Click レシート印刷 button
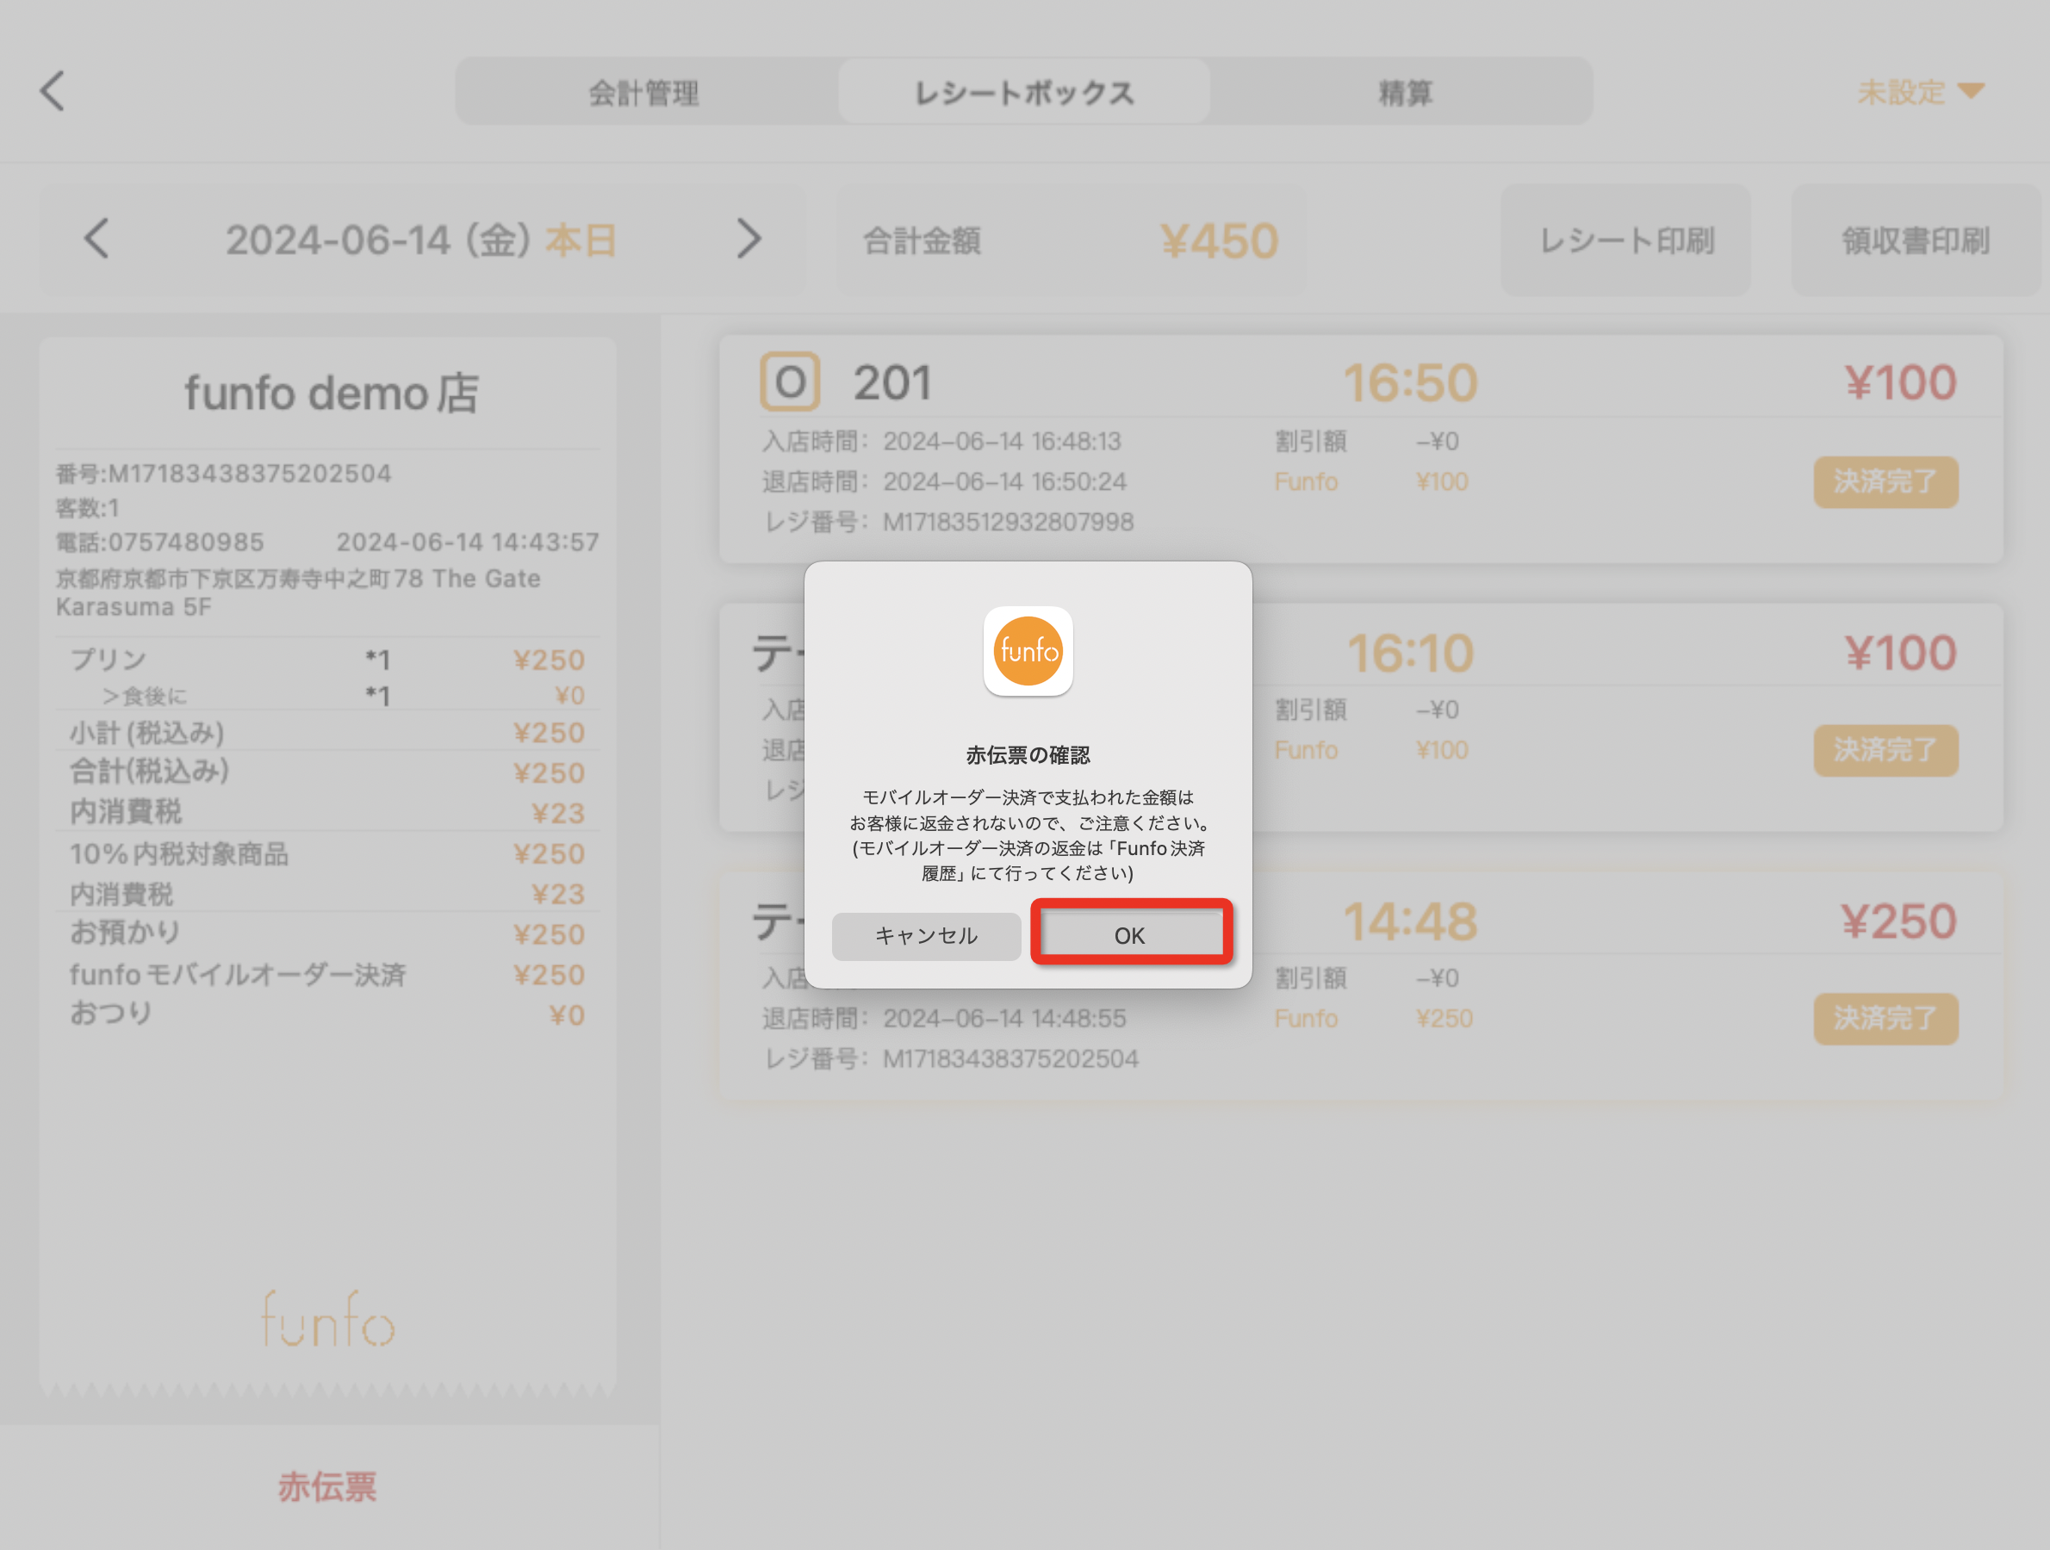 tap(1625, 240)
